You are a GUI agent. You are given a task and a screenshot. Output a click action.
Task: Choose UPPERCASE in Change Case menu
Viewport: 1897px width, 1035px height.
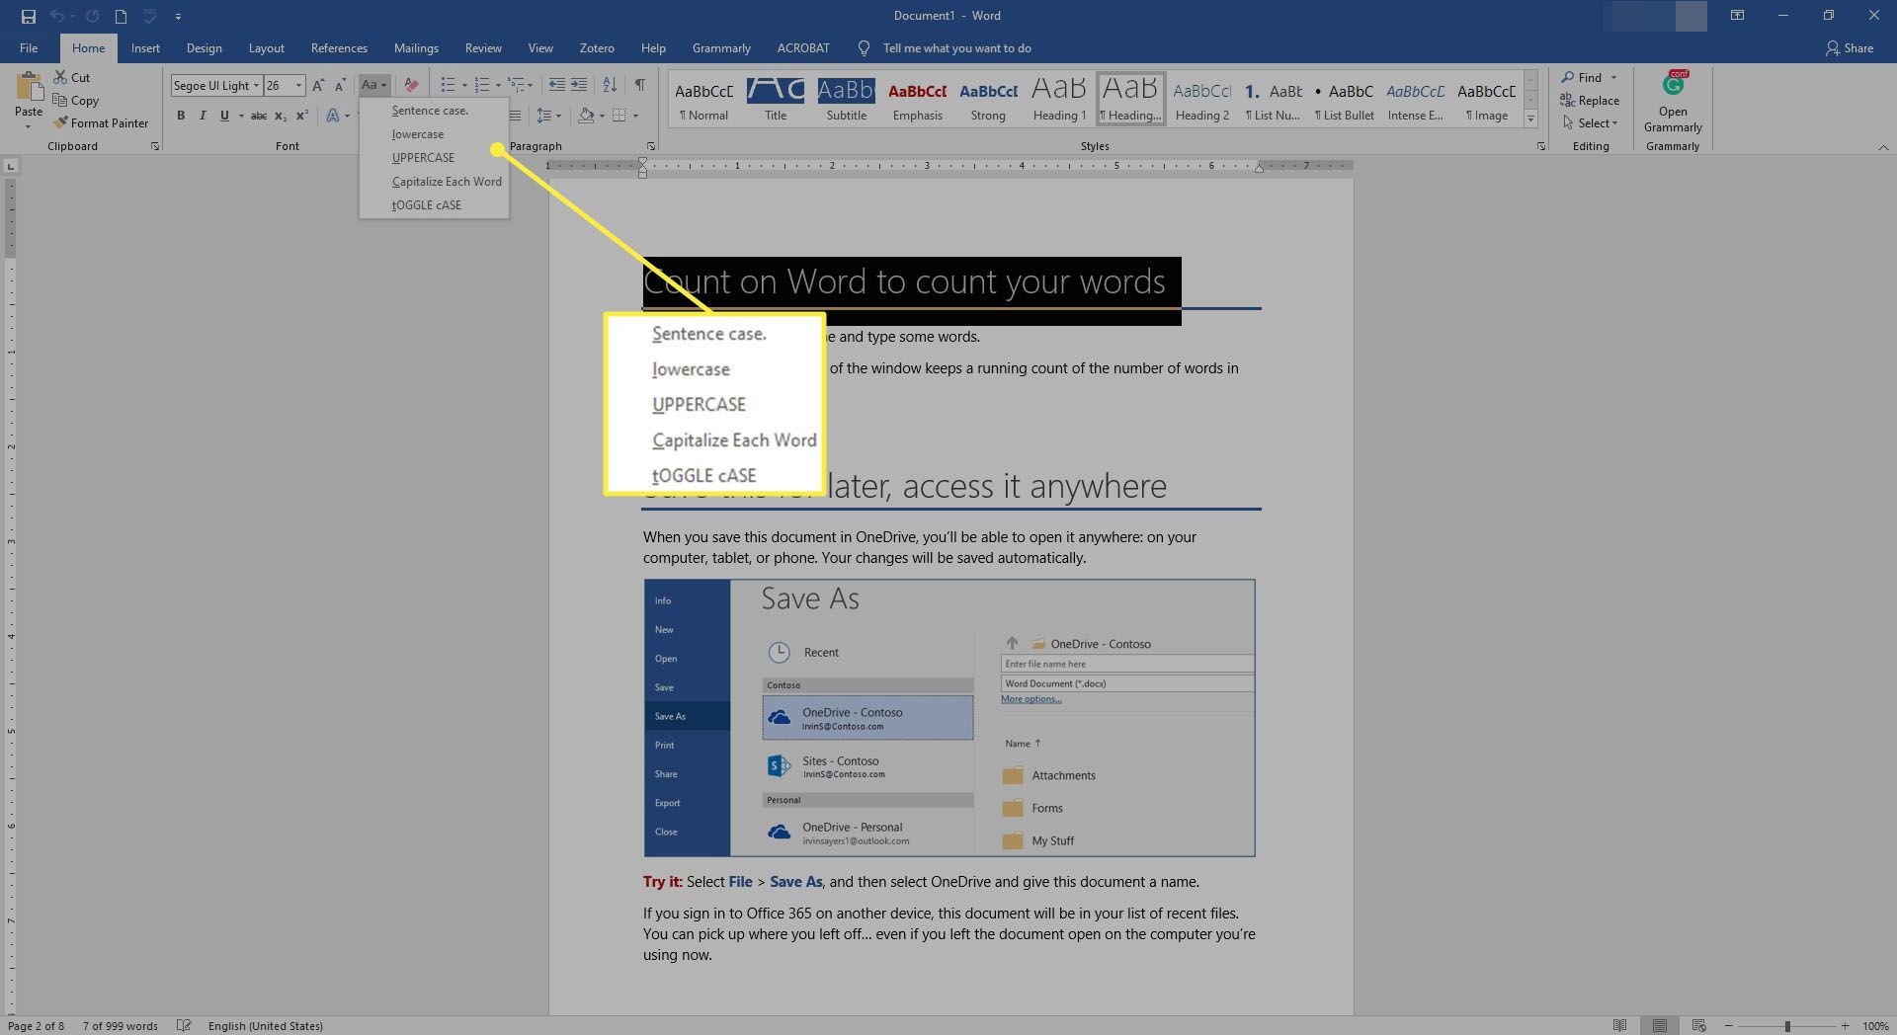[x=423, y=157]
